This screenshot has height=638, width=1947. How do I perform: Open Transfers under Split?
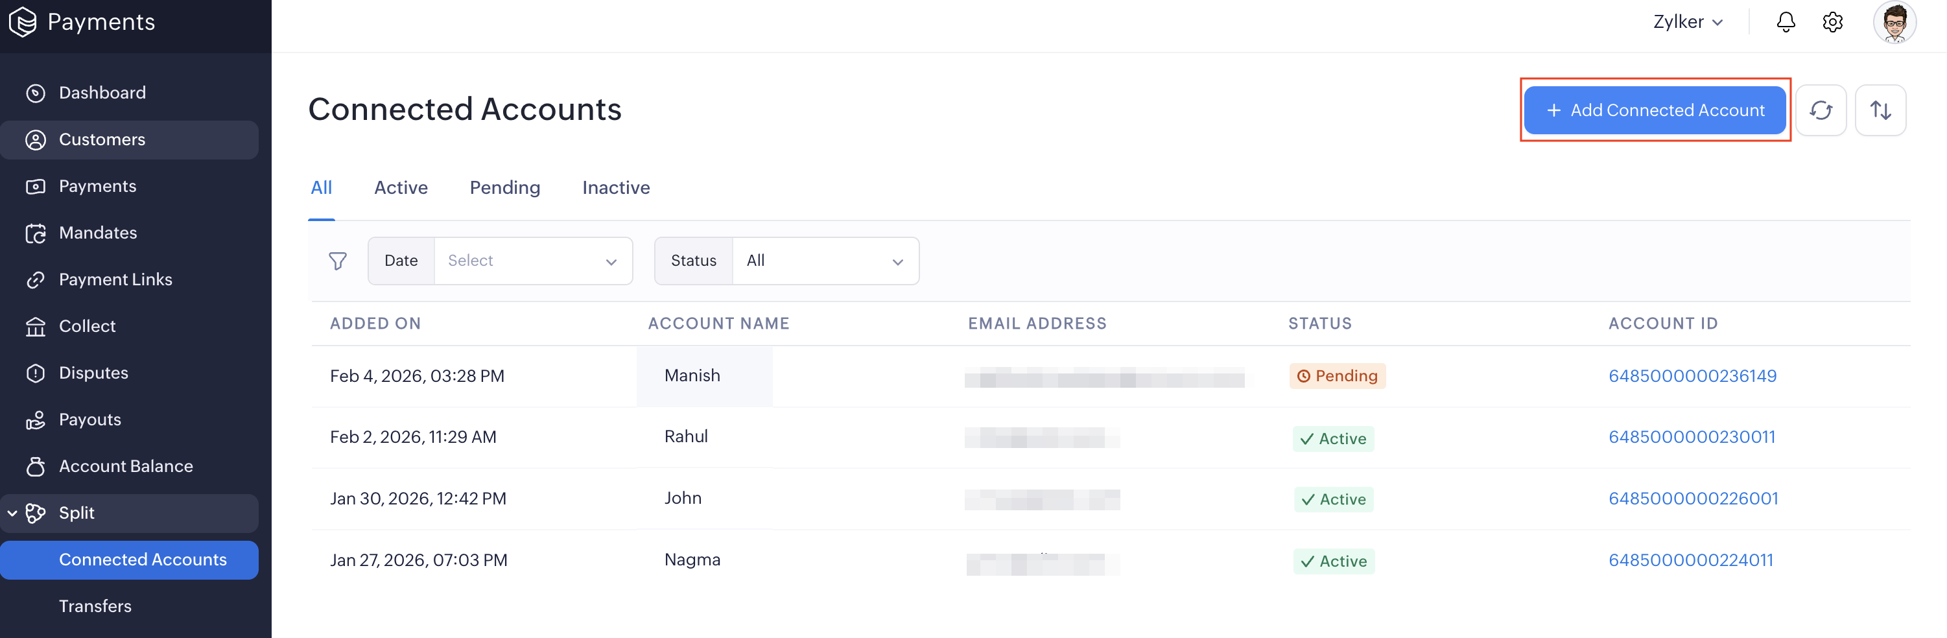click(95, 606)
